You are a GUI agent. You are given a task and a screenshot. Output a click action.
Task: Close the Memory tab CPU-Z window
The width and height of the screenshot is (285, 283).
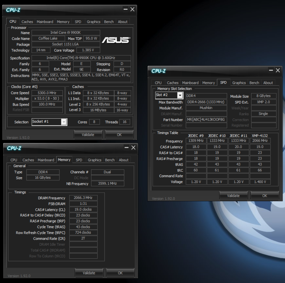point(133,147)
